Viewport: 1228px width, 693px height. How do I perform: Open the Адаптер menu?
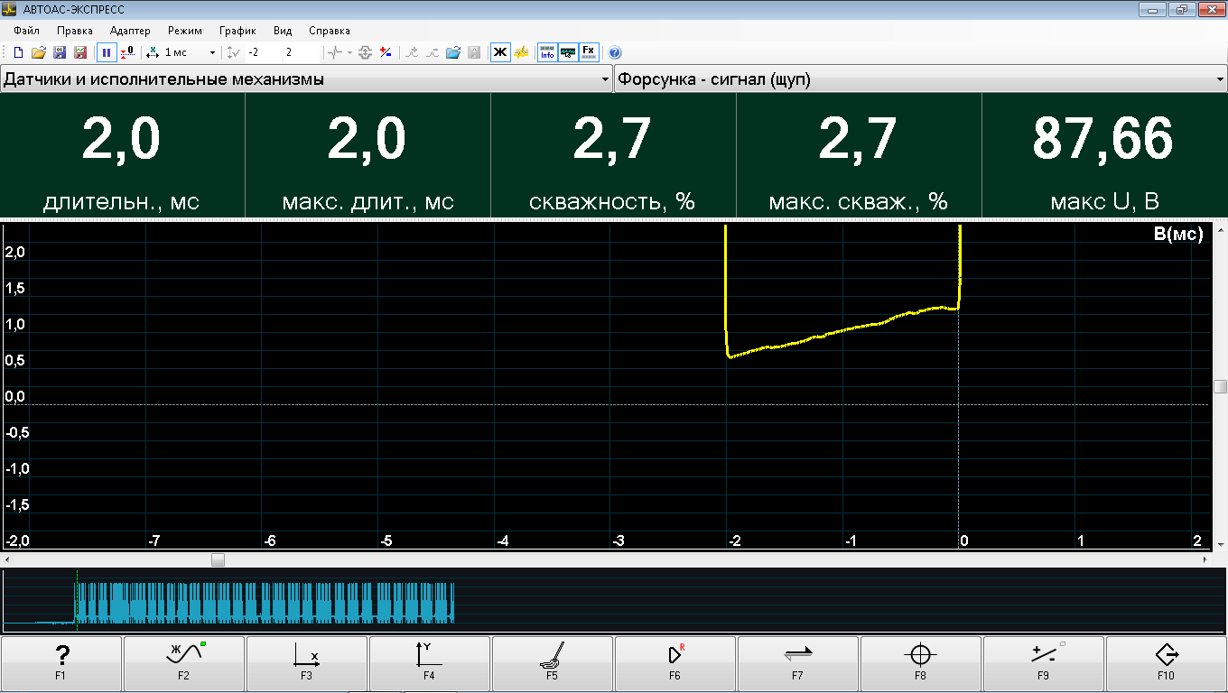tap(130, 31)
